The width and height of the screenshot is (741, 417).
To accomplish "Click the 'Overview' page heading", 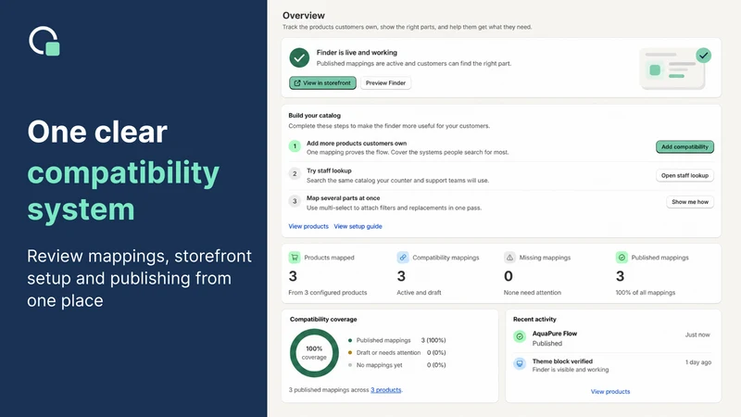I will pyautogui.click(x=304, y=16).
